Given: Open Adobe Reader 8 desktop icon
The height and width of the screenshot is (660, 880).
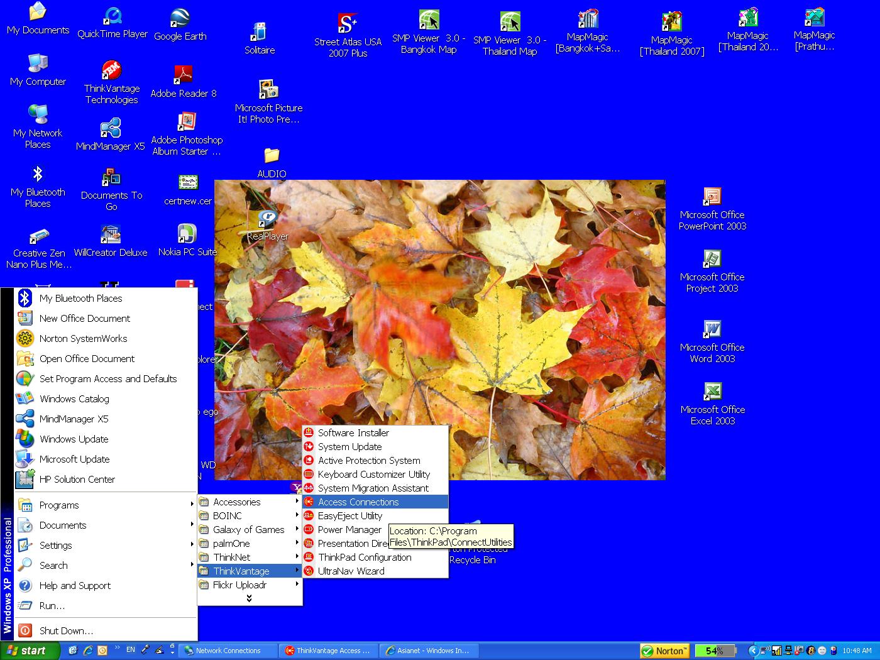Looking at the screenshot, I should (x=183, y=82).
